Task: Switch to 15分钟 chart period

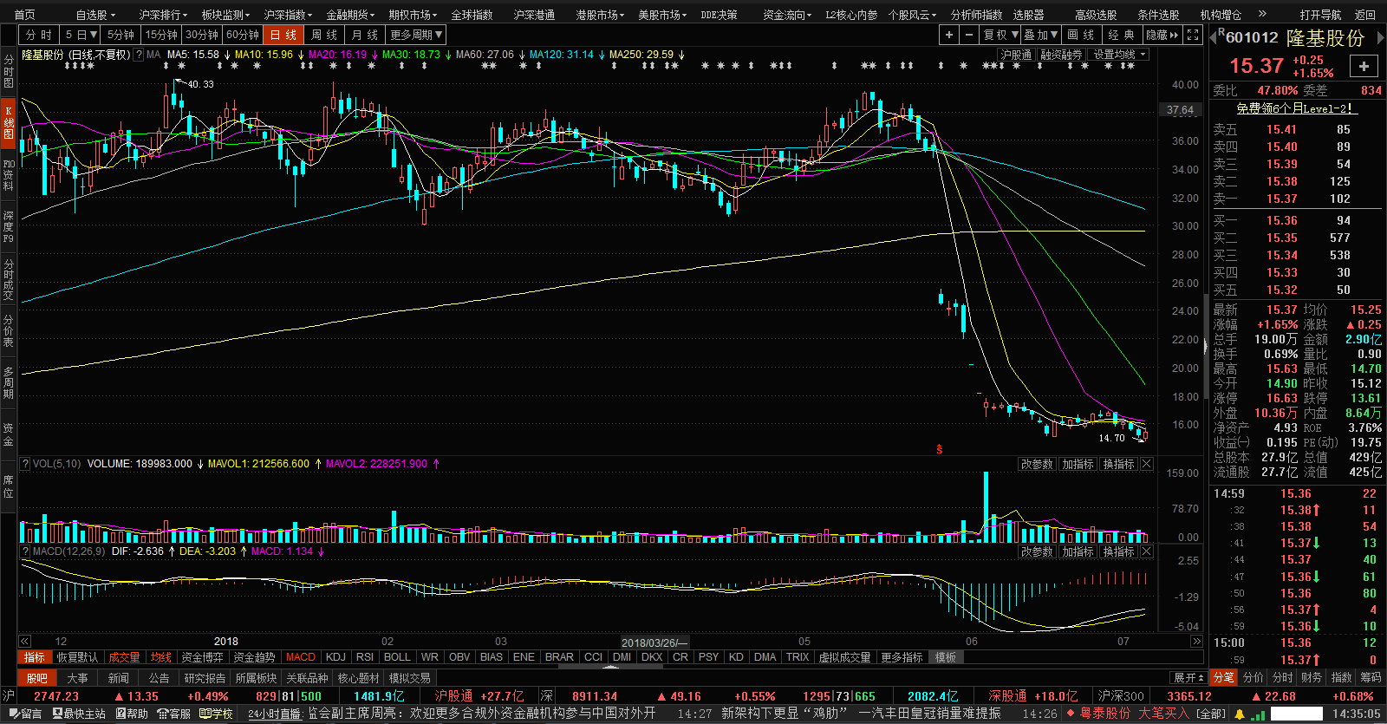Action: (x=161, y=35)
